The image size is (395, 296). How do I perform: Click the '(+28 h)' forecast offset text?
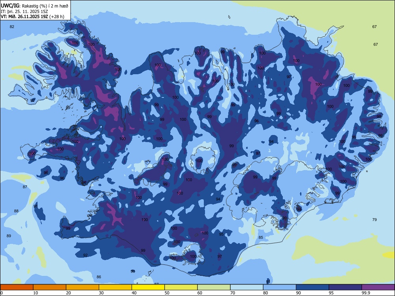56,17
